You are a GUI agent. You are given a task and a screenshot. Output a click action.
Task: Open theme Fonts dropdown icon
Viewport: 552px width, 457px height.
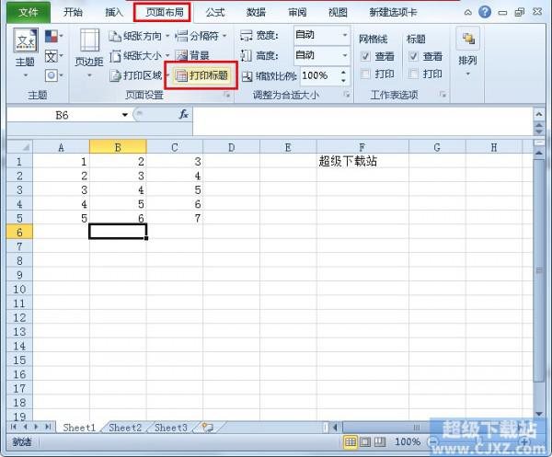click(x=54, y=56)
